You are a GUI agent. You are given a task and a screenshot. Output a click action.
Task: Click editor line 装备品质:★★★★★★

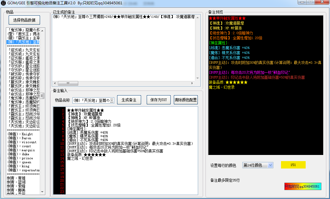click(x=86, y=155)
